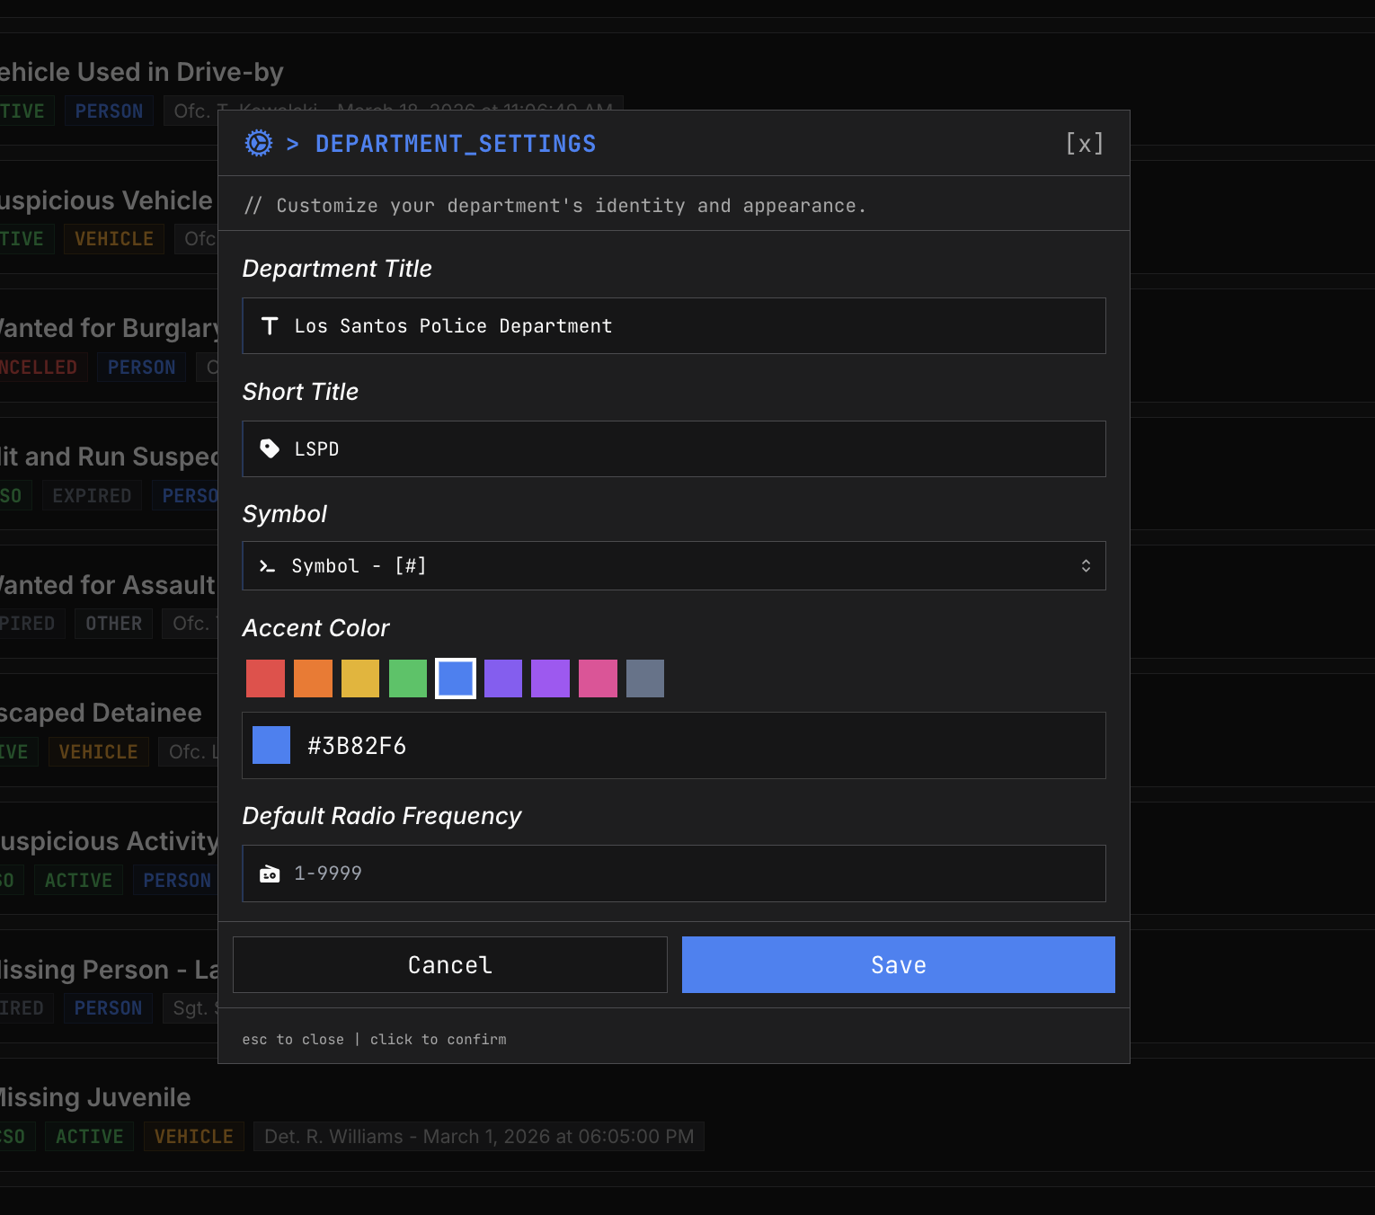1375x1215 pixels.
Task: Select the pink accent color
Action: 598,678
